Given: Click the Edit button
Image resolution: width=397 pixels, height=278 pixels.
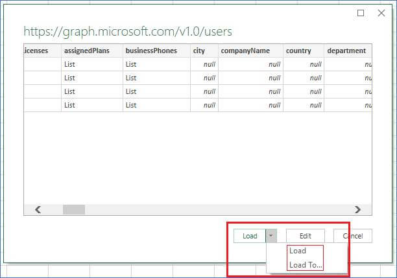Looking at the screenshot, I should point(306,236).
